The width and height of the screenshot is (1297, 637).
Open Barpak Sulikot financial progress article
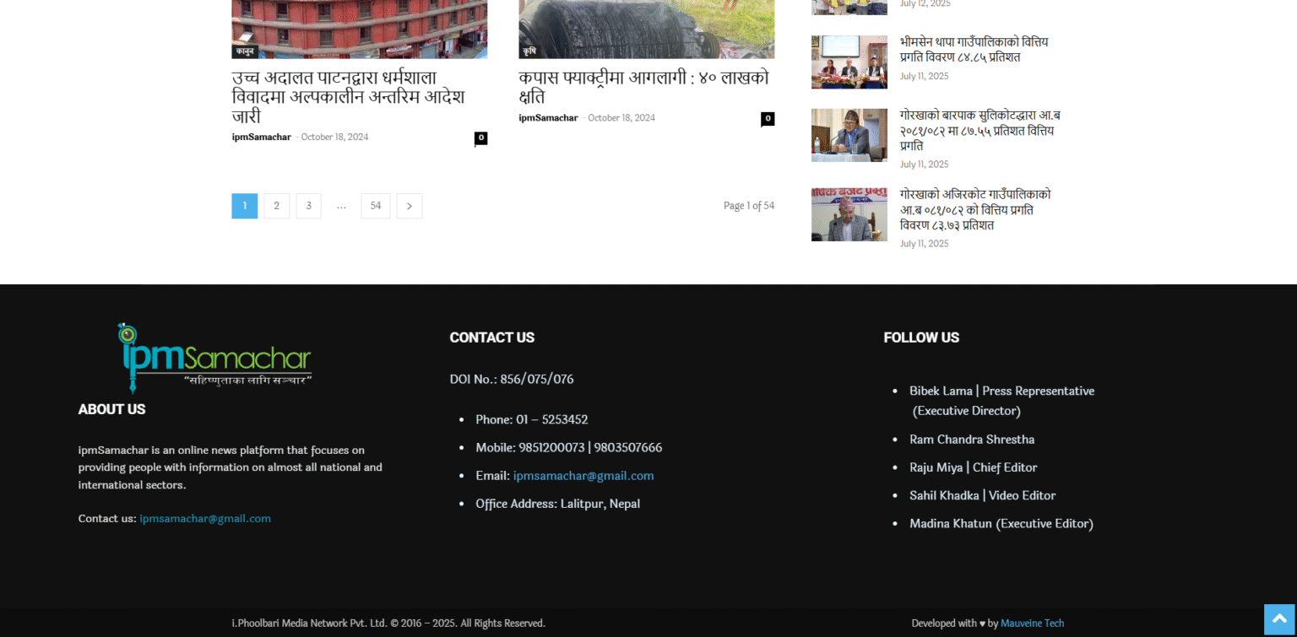coord(980,131)
